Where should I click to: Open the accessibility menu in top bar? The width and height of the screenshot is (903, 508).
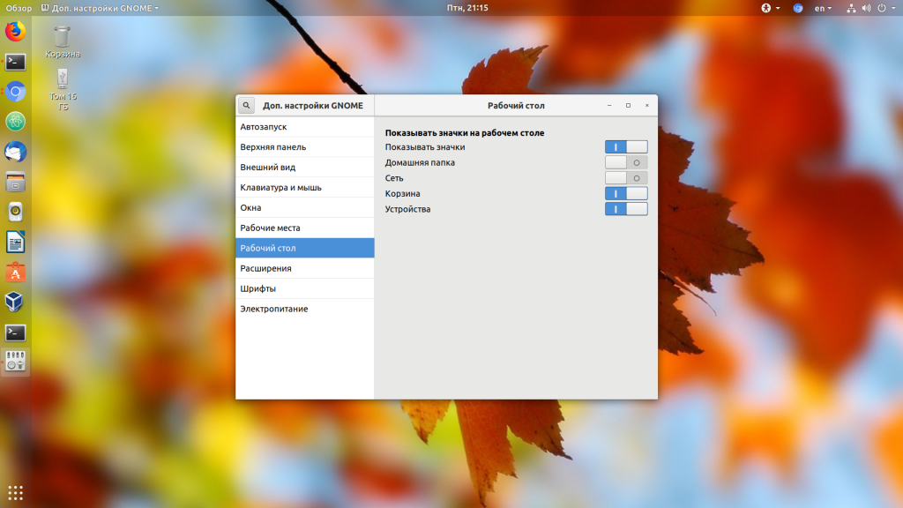pyautogui.click(x=770, y=8)
